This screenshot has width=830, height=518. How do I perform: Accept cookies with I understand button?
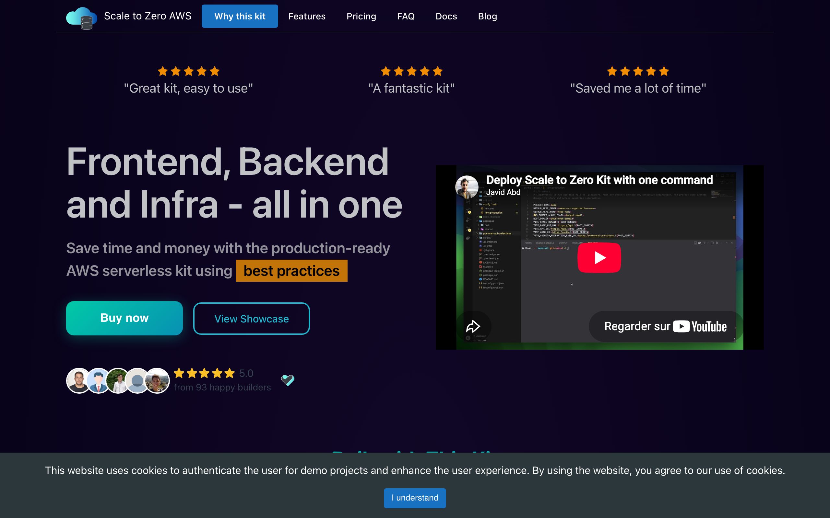click(415, 498)
